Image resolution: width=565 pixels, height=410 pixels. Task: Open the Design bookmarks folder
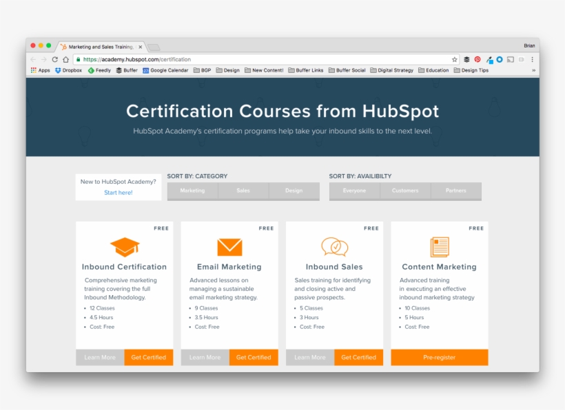pyautogui.click(x=228, y=70)
